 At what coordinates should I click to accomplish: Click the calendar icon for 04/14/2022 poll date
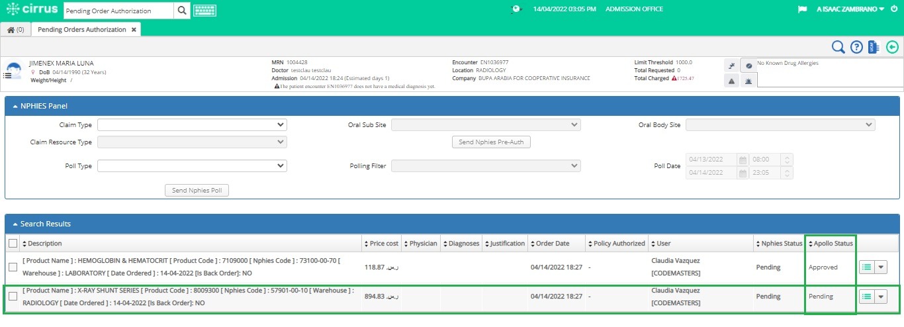[743, 173]
